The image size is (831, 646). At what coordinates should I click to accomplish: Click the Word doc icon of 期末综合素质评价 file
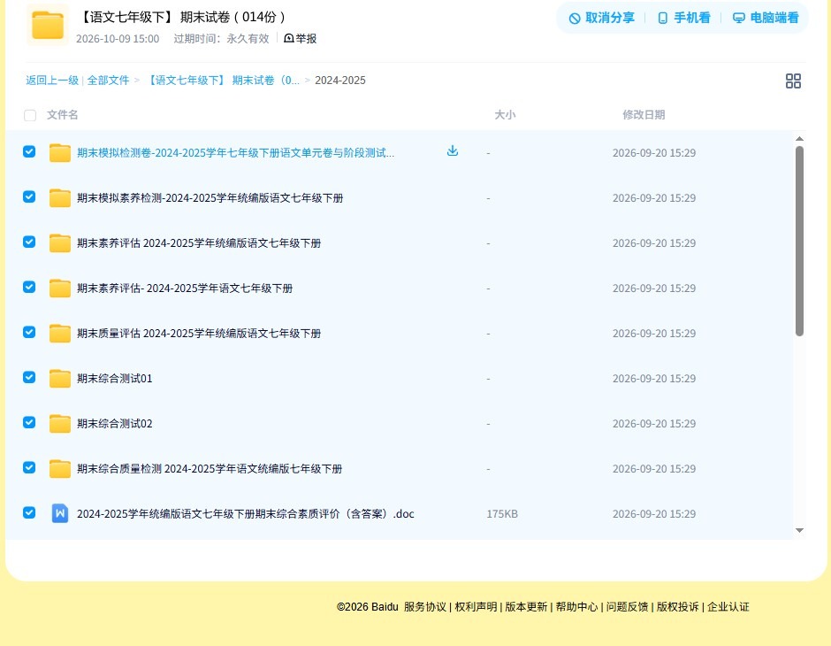coord(60,513)
